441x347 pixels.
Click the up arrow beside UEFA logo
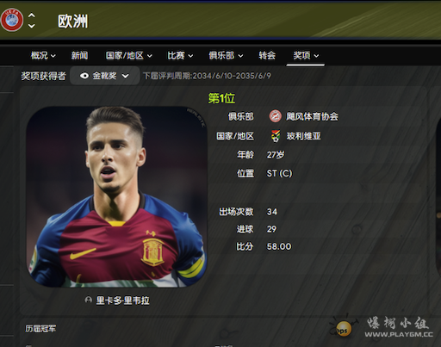pos(32,15)
